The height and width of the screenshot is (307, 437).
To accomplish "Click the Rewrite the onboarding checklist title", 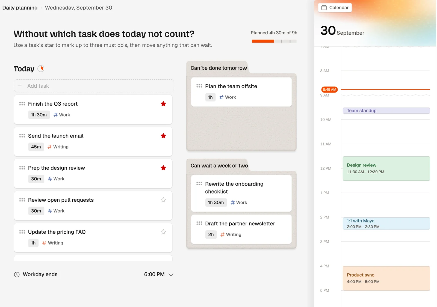I will click(x=234, y=188).
